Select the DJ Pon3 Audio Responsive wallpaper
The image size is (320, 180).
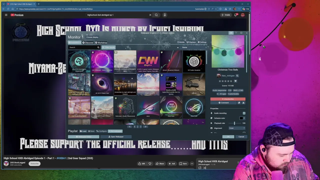click(x=79, y=61)
